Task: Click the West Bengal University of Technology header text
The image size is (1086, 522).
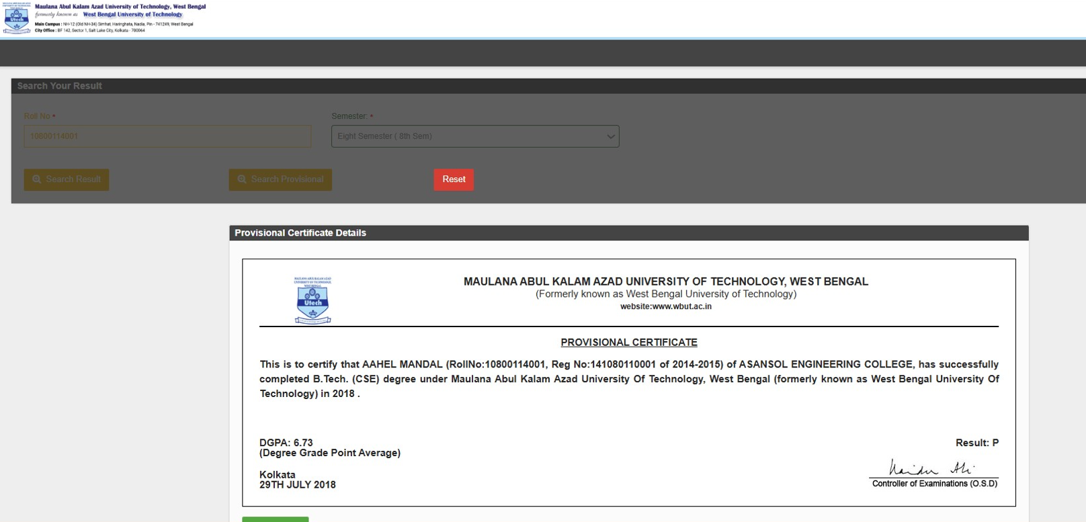Action: tap(132, 14)
